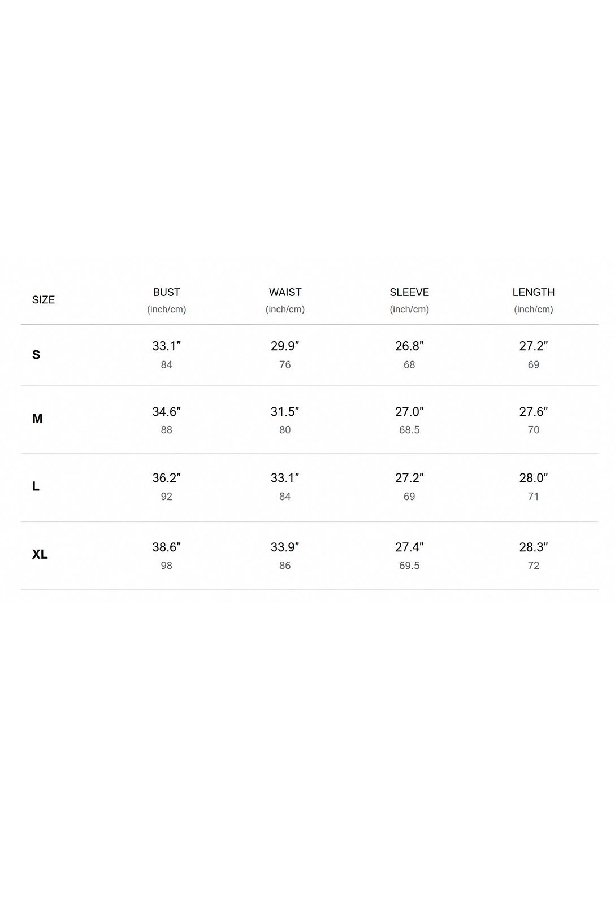
Task: Select the 27.2" sleeve value for size L
Action: click(409, 478)
